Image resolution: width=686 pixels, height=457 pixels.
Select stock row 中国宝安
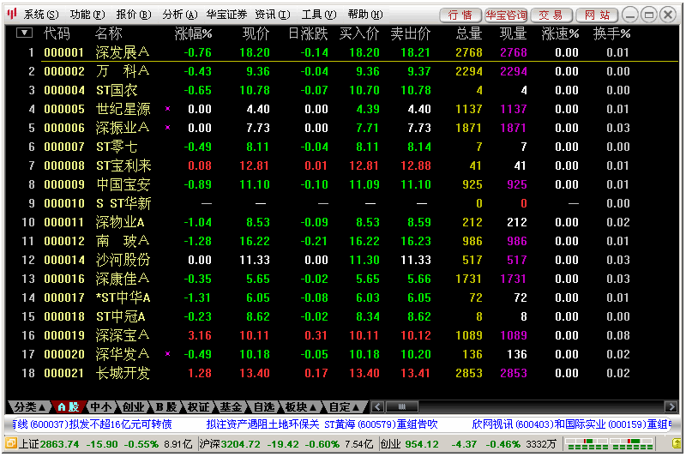click(x=341, y=184)
